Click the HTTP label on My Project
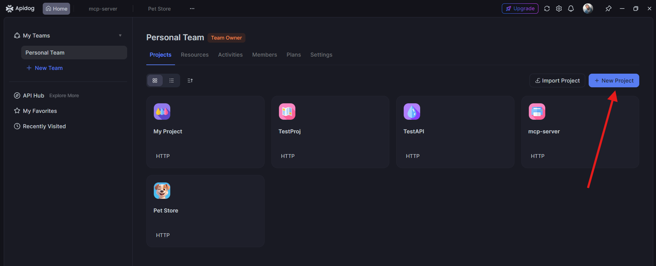This screenshot has height=266, width=656. [x=163, y=156]
